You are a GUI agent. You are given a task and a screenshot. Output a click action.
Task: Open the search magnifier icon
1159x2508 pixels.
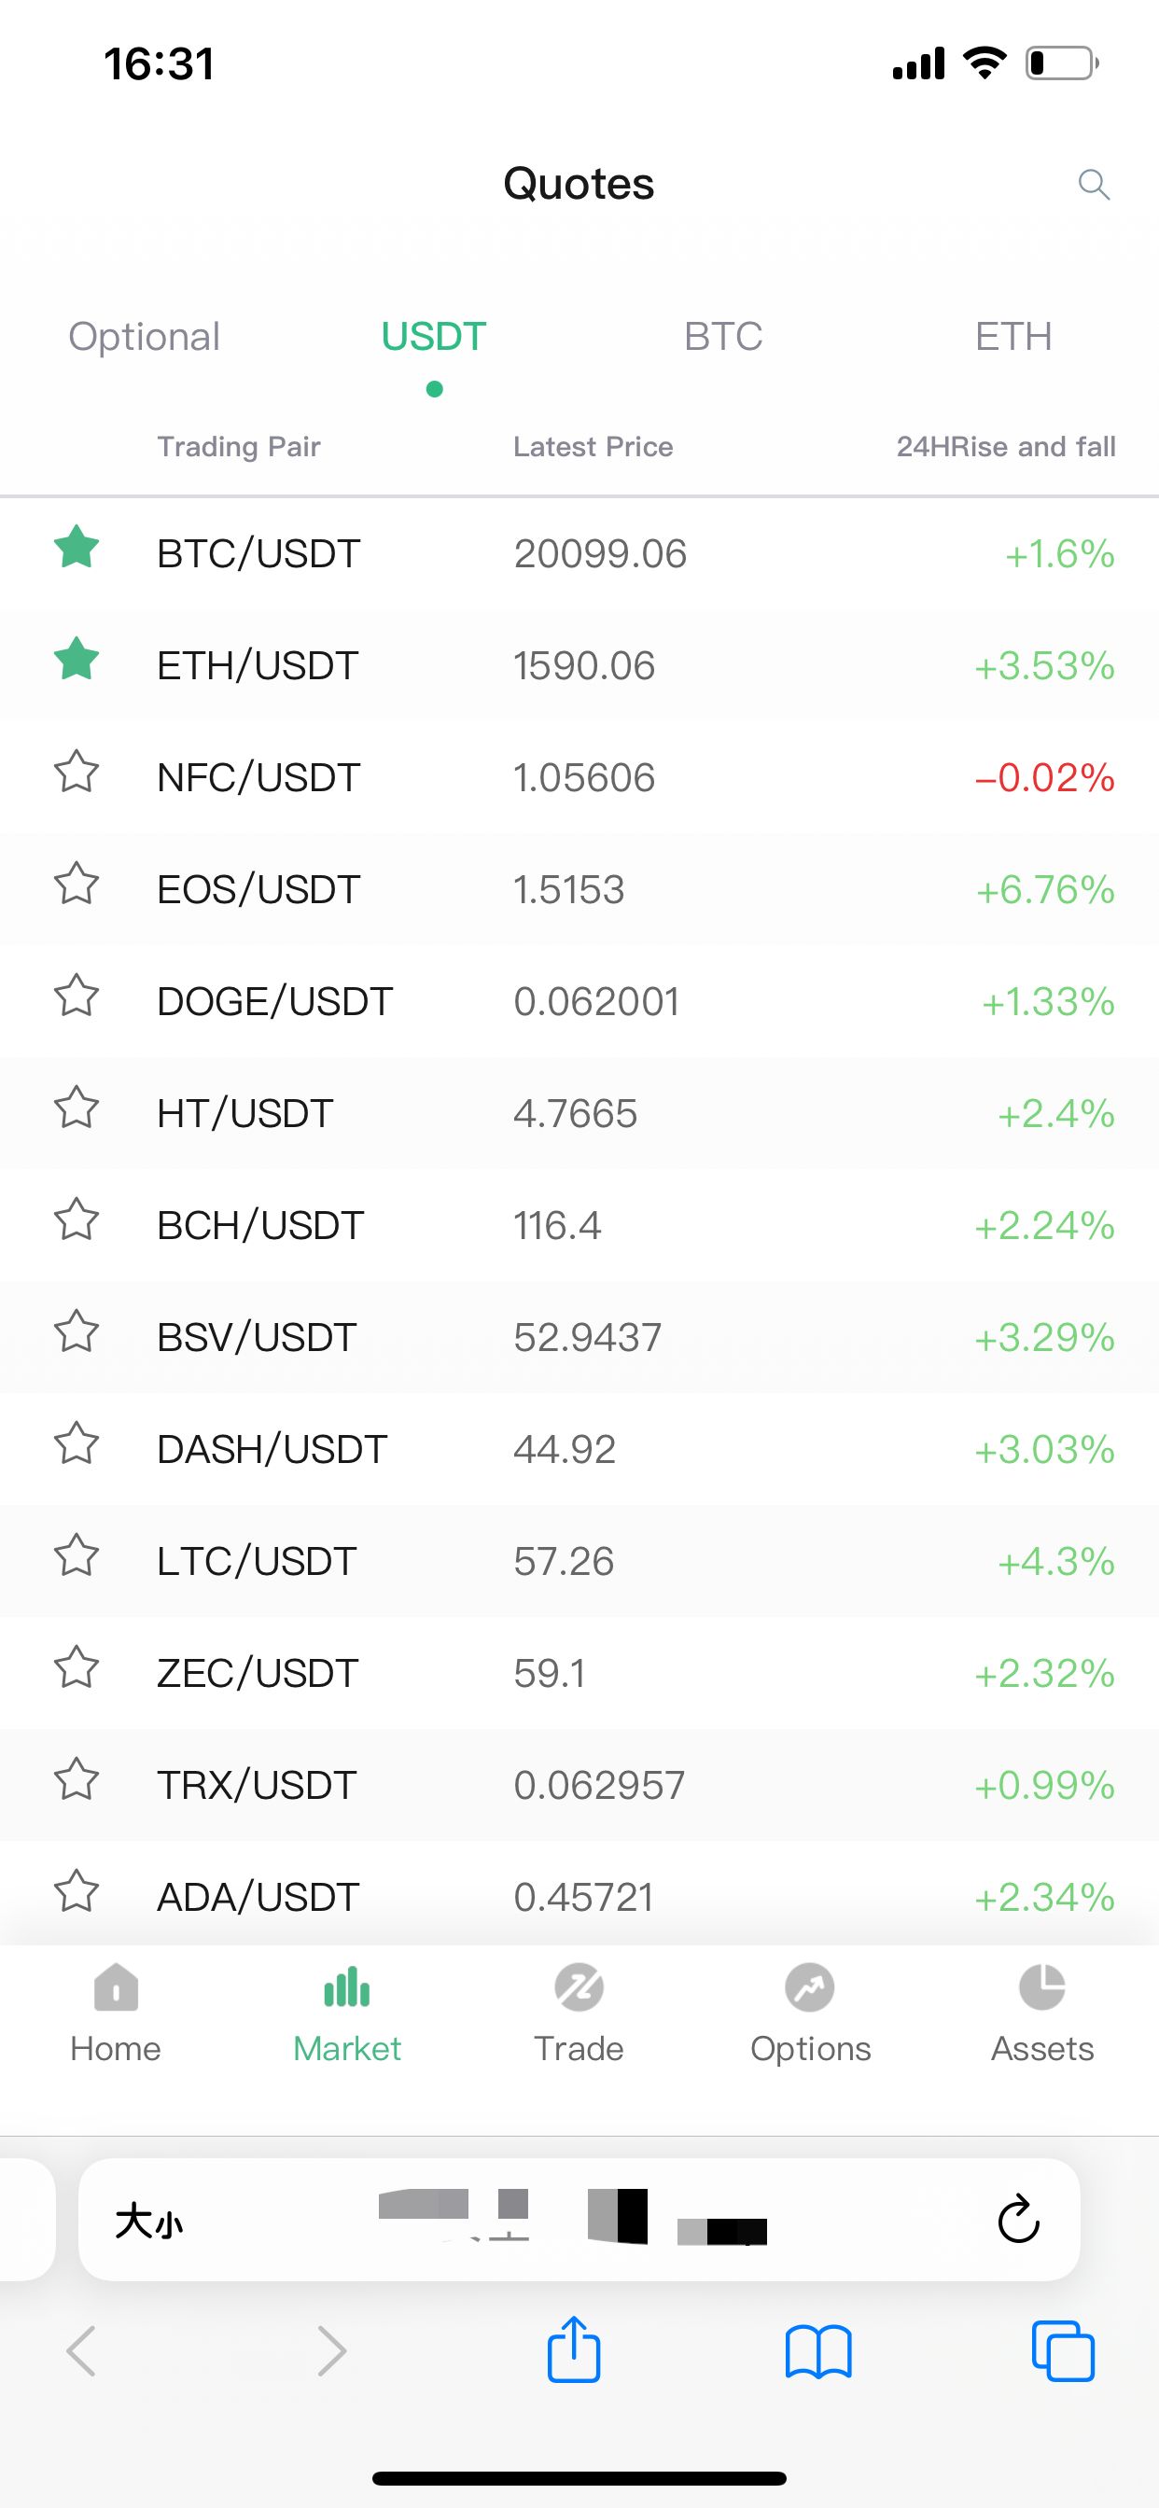1094,184
